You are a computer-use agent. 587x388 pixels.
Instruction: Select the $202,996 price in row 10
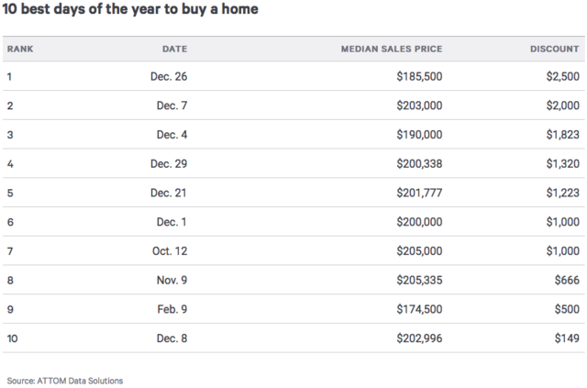point(419,339)
